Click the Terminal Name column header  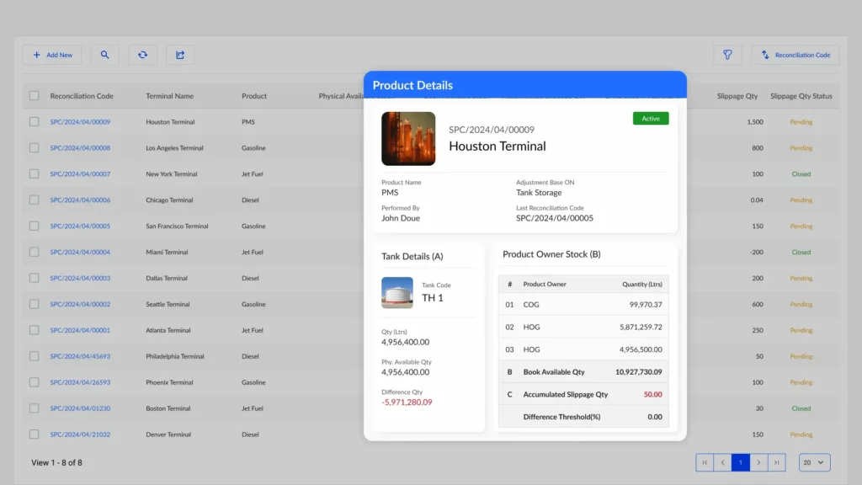[x=169, y=96]
